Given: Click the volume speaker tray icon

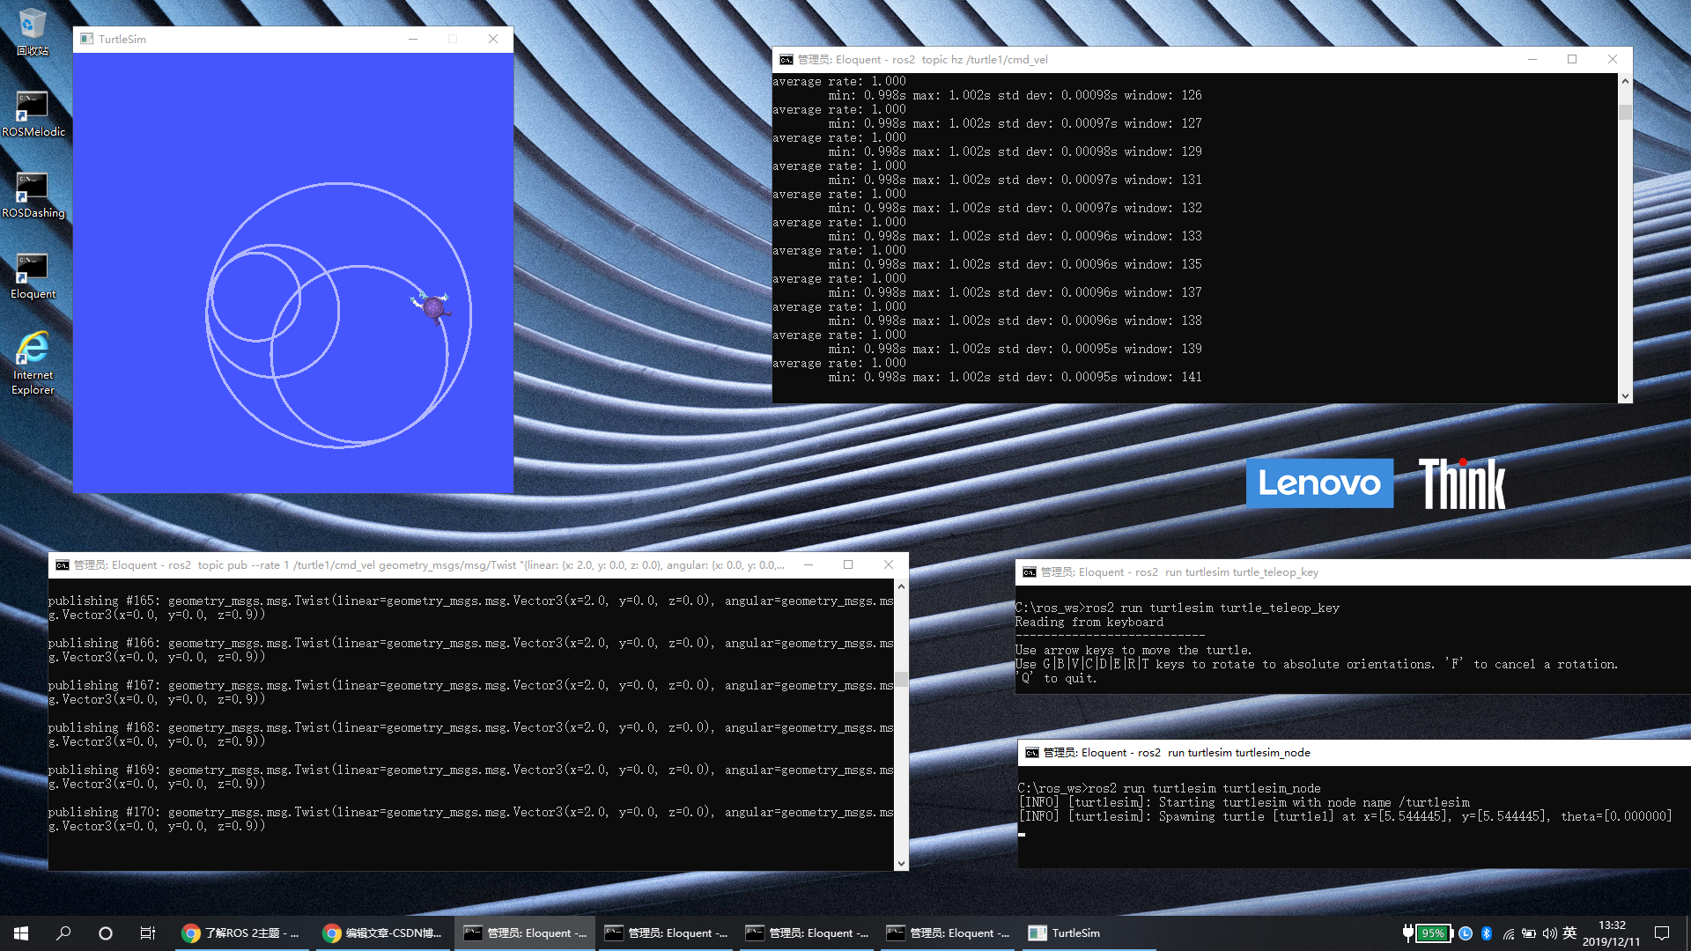Looking at the screenshot, I should coord(1549,933).
